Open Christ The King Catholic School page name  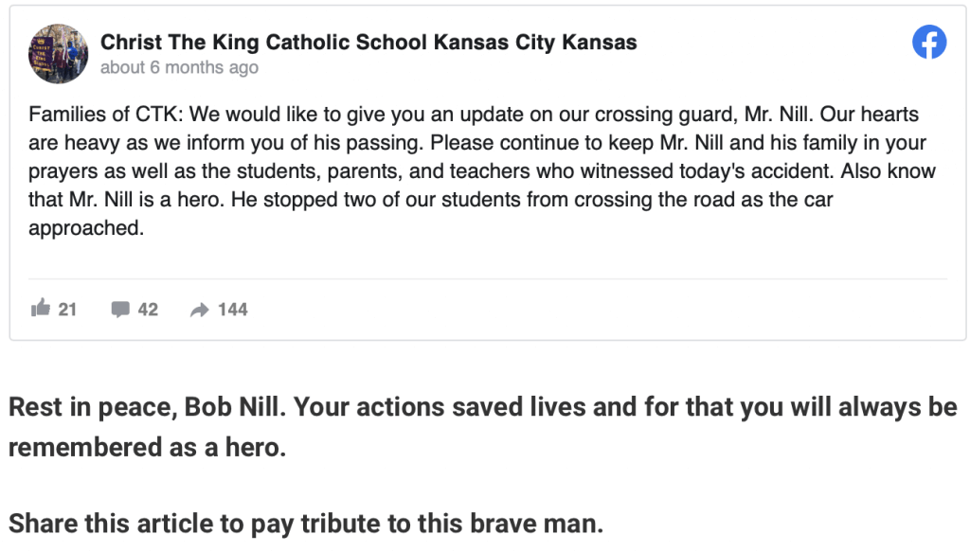click(368, 42)
